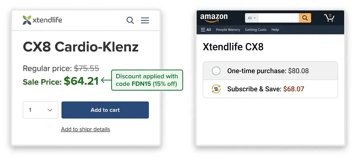Open the quantity selector chevron

coord(50,110)
